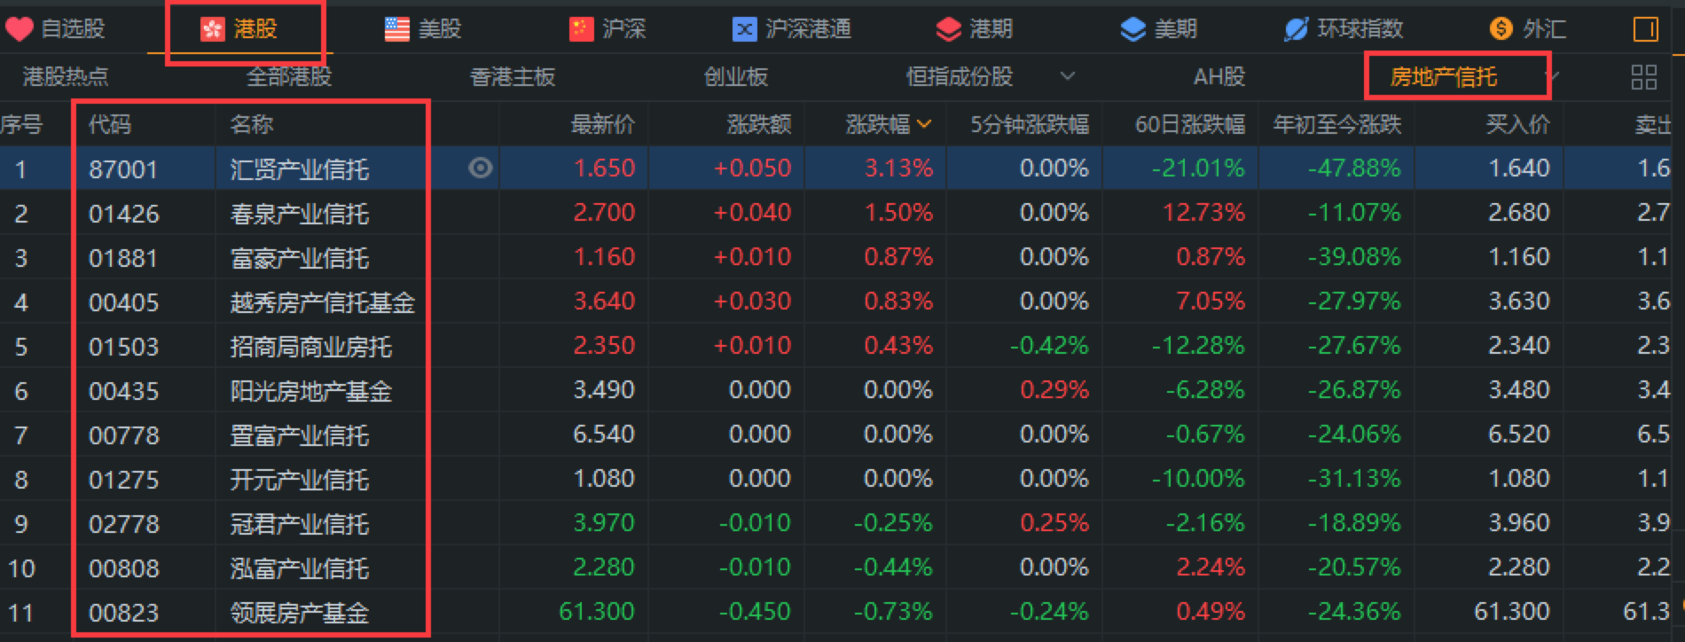This screenshot has height=642, width=1685.
Task: Click the red layered icon for 港期
Action: [948, 30]
